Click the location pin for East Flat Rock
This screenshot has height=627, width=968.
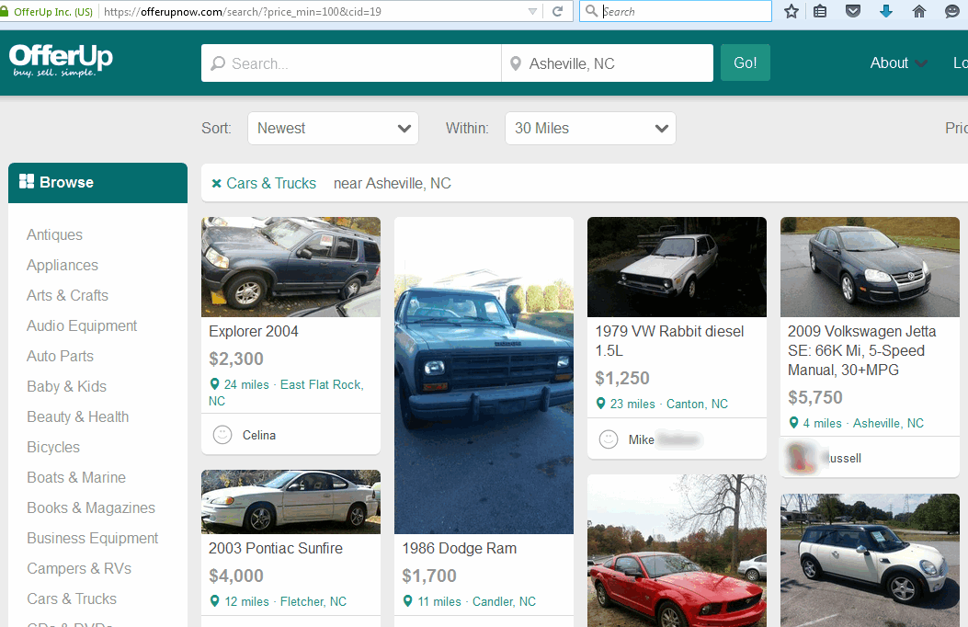pyautogui.click(x=215, y=384)
